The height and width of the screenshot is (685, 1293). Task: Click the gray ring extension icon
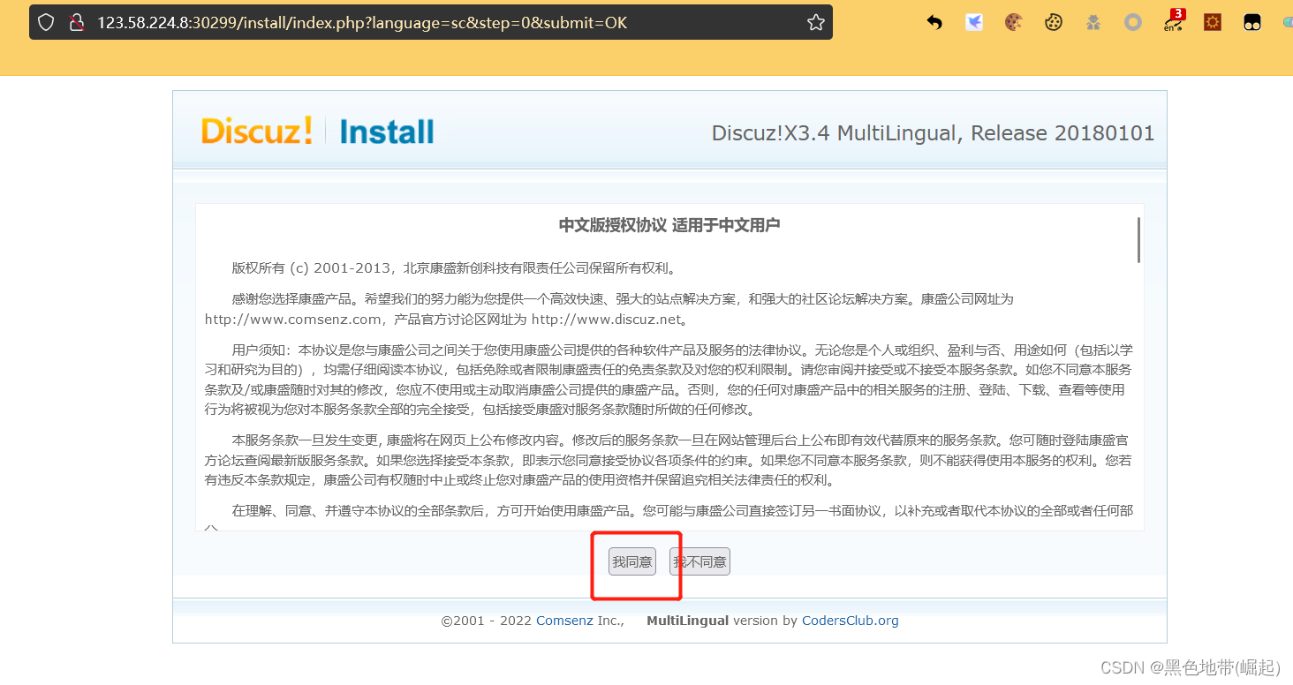[1132, 21]
